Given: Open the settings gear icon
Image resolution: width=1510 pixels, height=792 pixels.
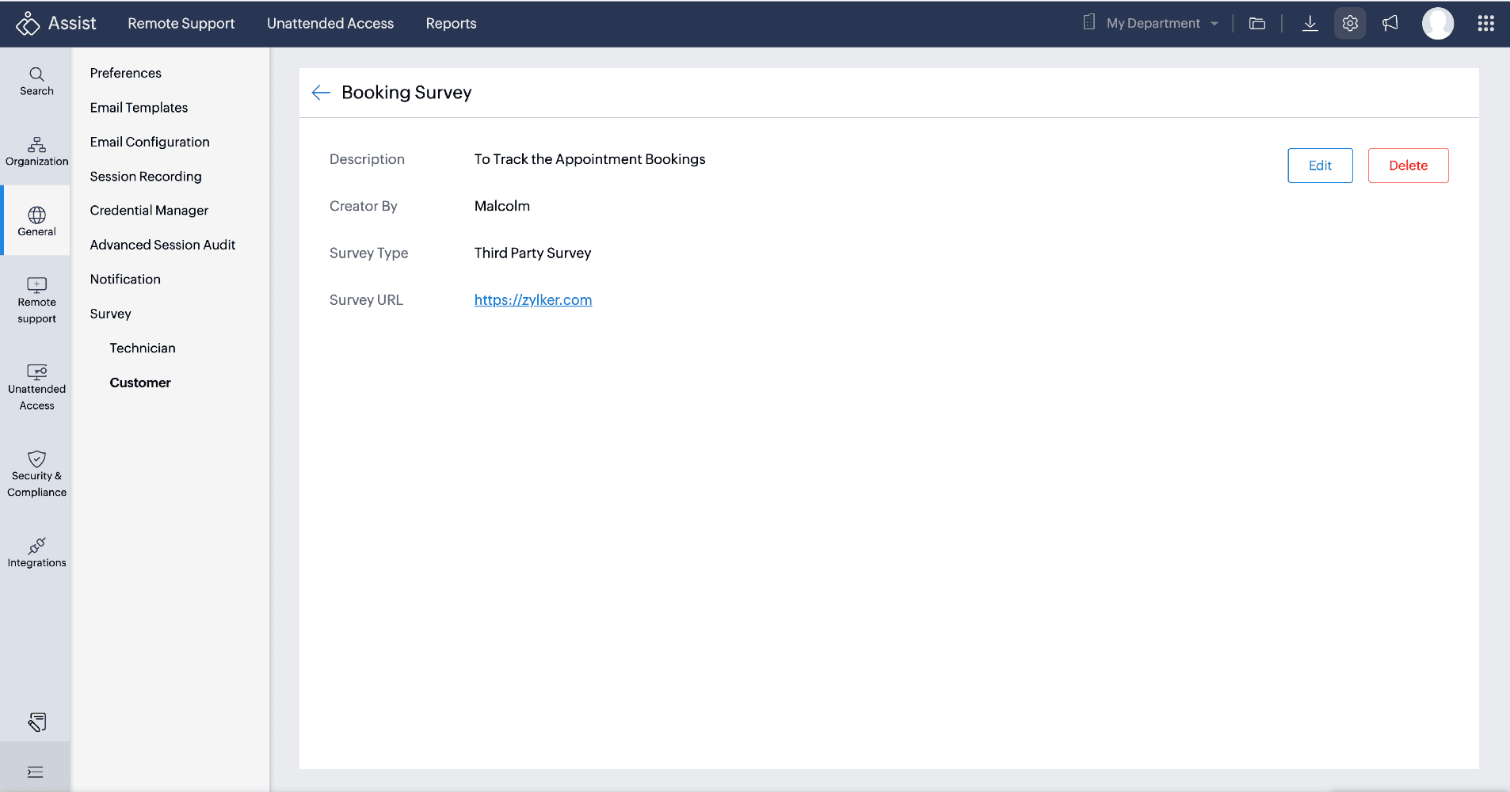Looking at the screenshot, I should [1350, 24].
